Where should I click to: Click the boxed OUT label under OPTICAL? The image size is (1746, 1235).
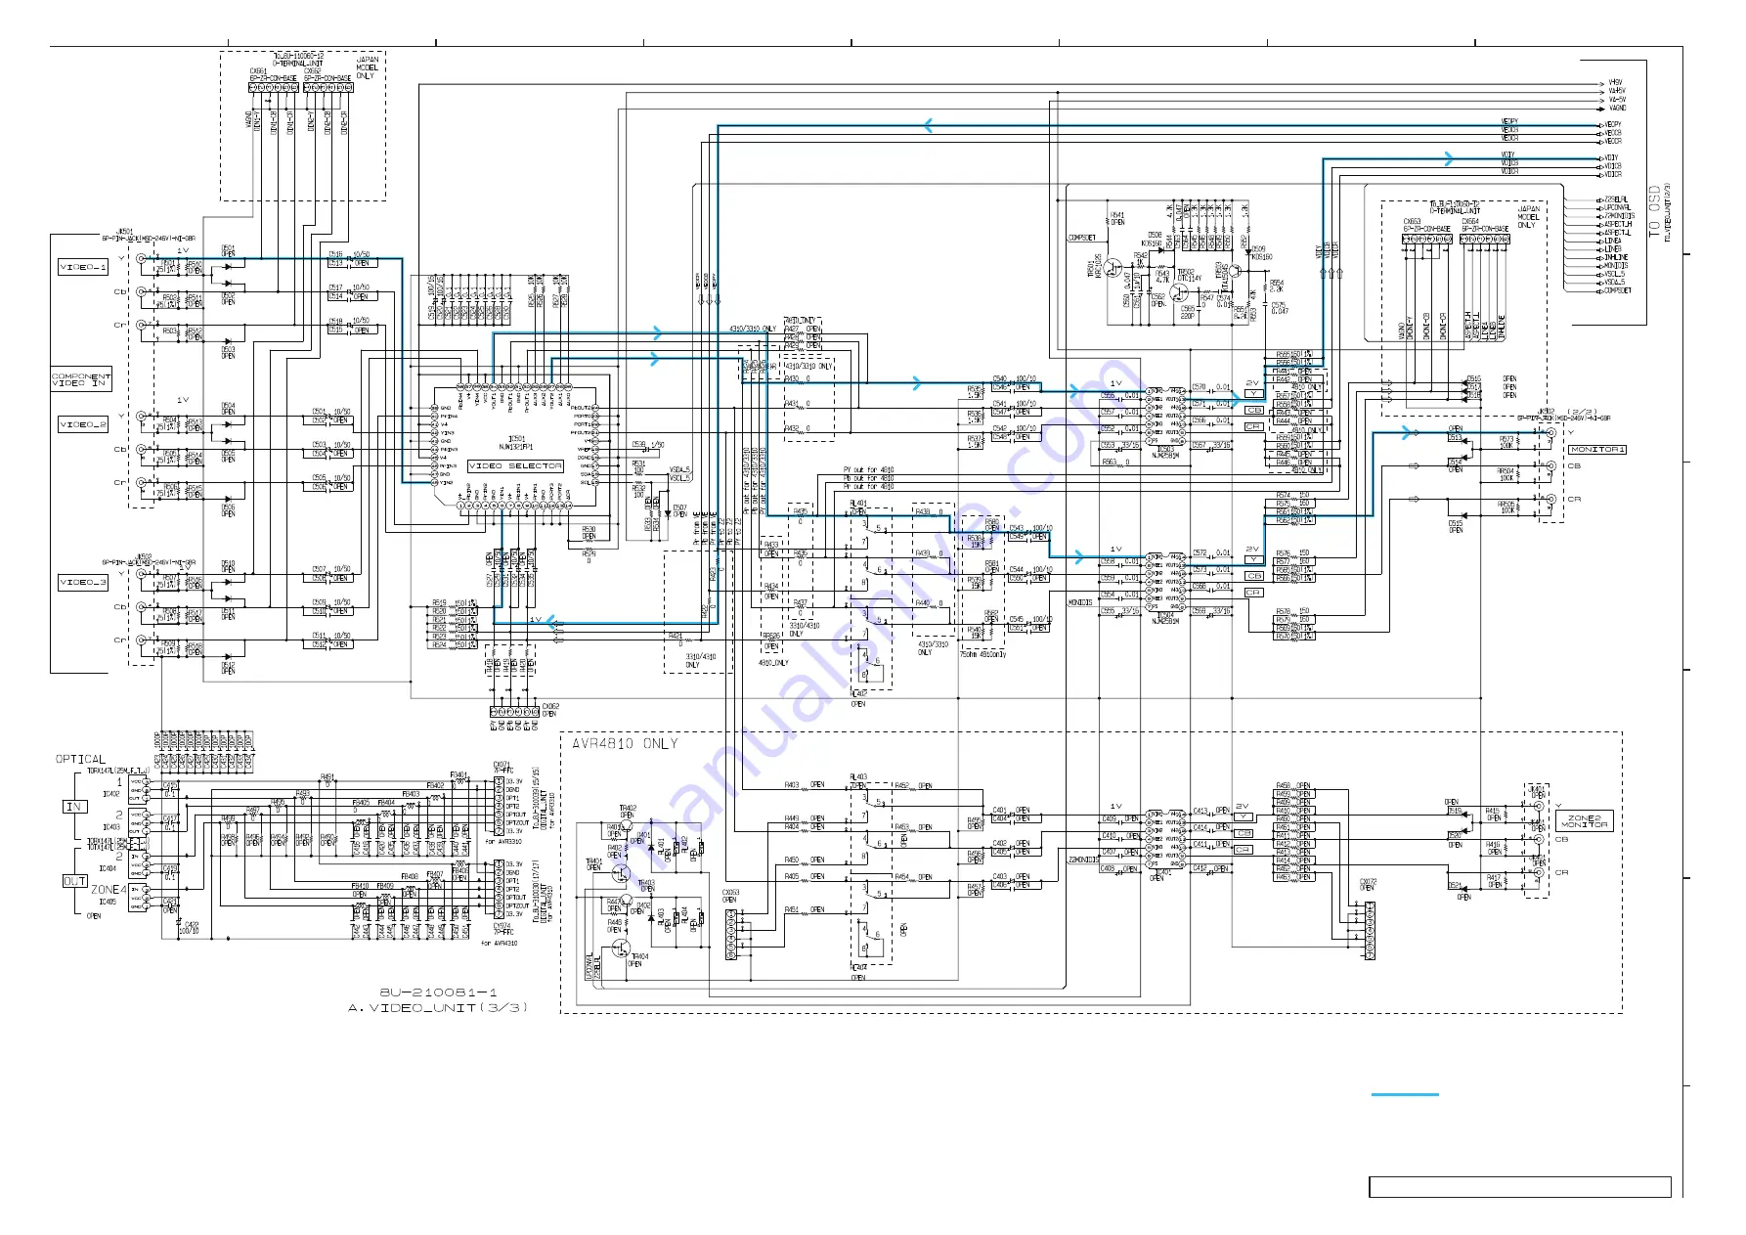tap(75, 881)
